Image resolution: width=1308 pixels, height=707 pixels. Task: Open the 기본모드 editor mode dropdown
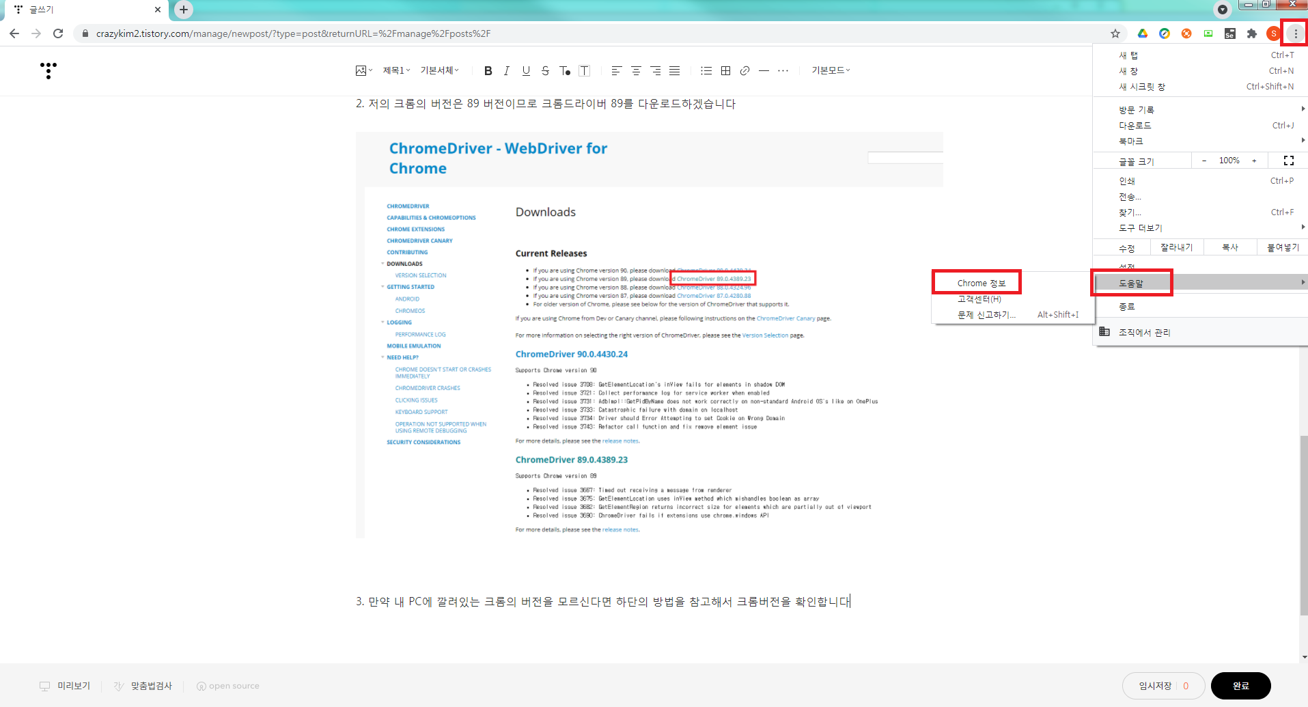tap(831, 70)
